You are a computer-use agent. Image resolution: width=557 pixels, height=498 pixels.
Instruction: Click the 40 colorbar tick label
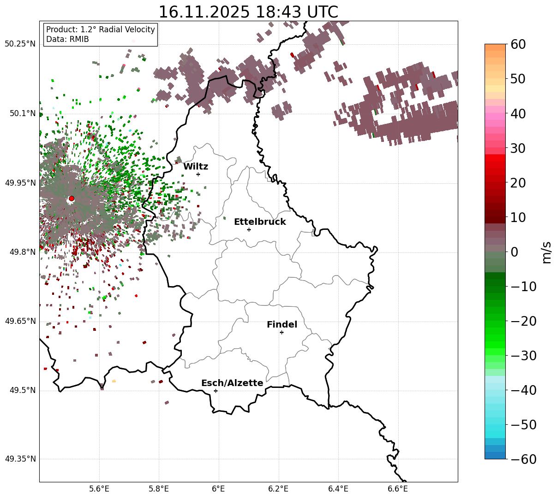coord(518,113)
